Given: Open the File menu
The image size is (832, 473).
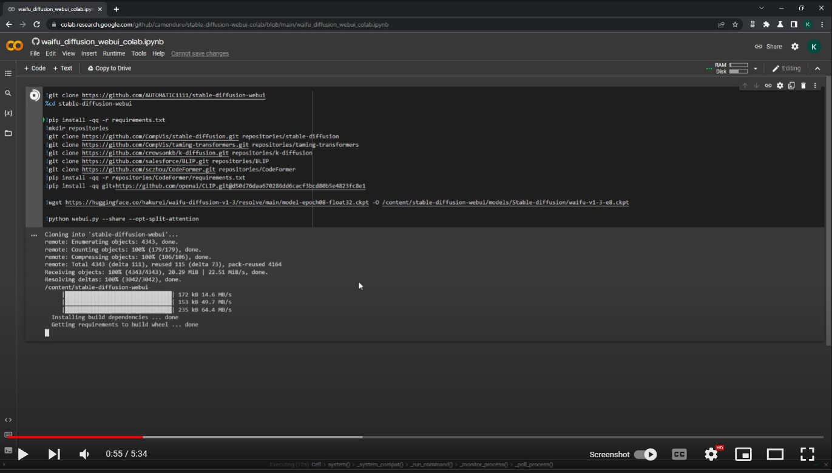Looking at the screenshot, I should click(35, 53).
